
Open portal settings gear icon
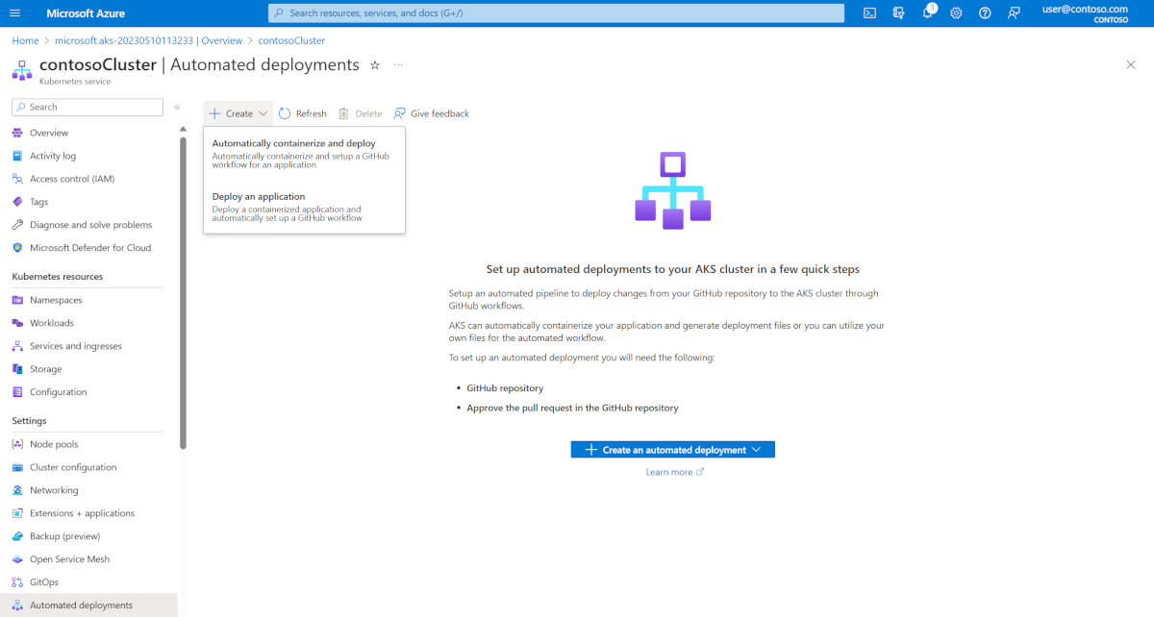(x=956, y=13)
